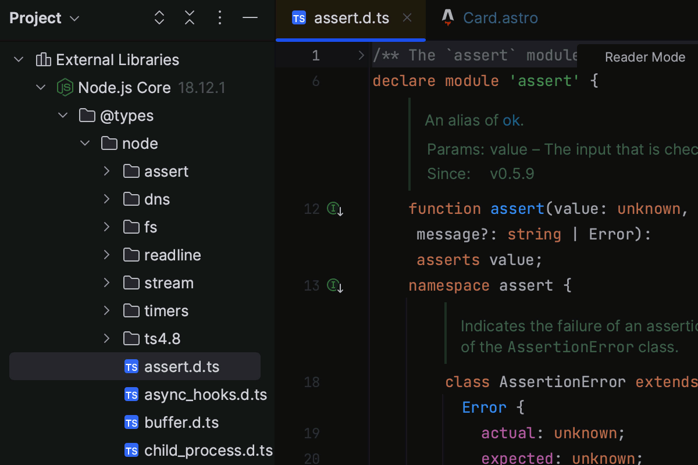The image size is (698, 465).
Task: Select buffer.d.ts in the project tree
Action: 180,422
